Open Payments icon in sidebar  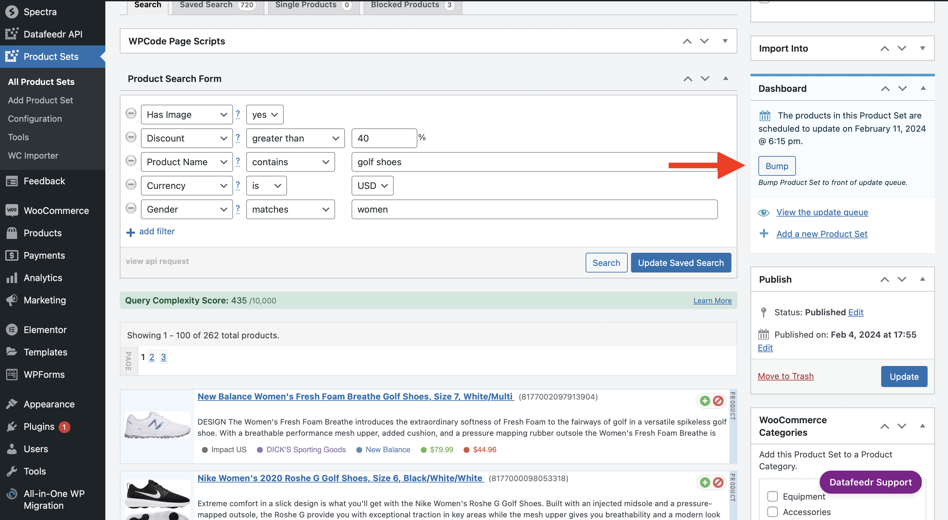(12, 255)
